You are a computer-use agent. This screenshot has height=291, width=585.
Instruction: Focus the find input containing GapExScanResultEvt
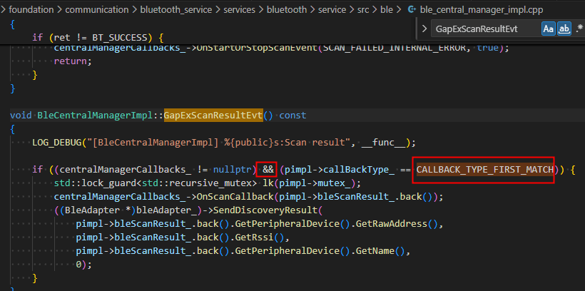click(485, 29)
